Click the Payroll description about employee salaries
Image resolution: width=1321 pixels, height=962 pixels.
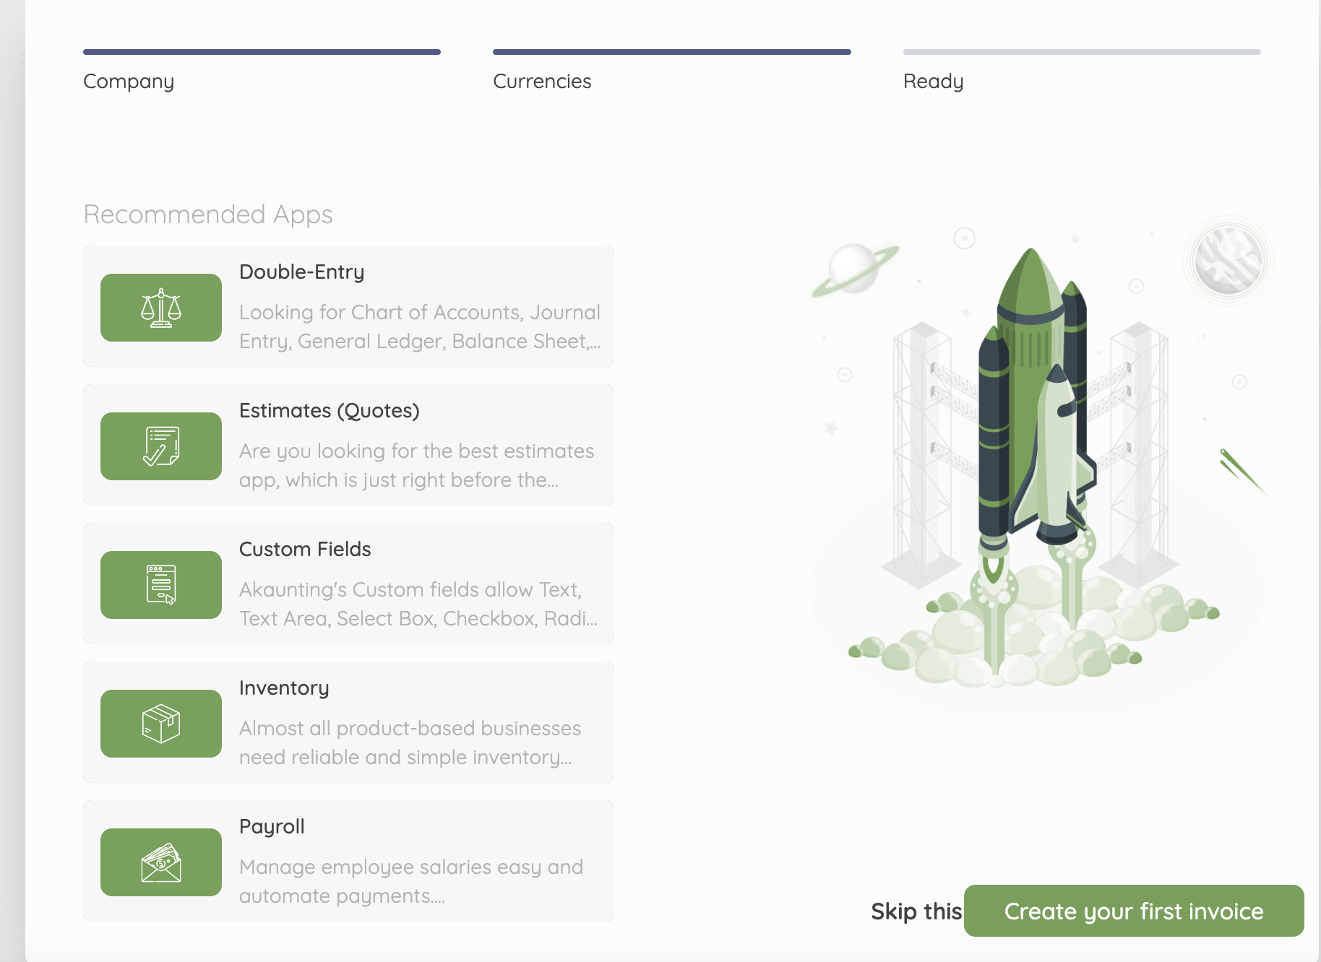point(410,881)
